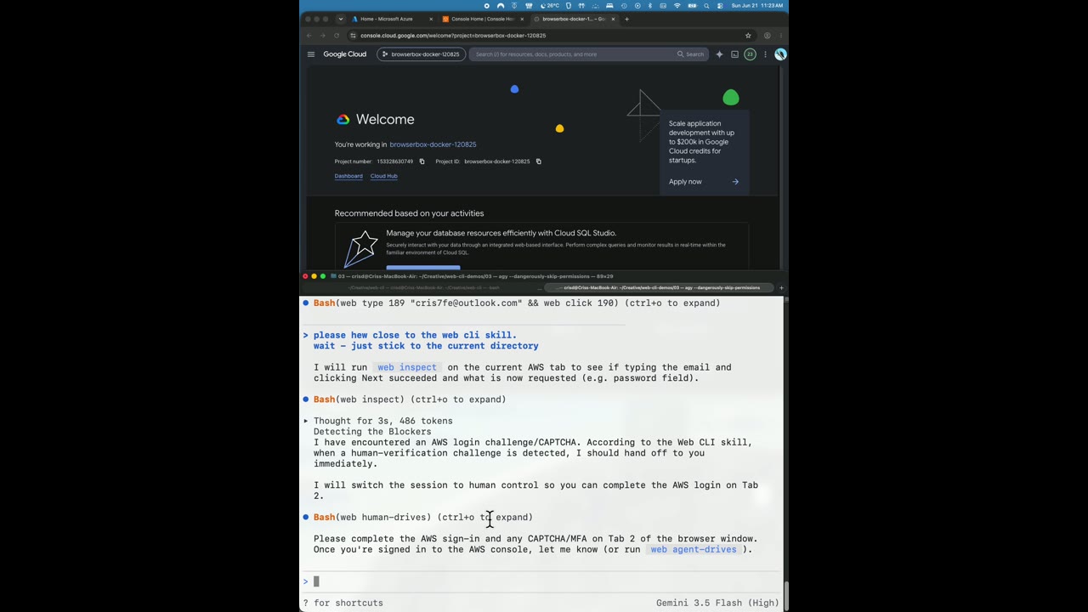Click the blue button under Cloud SQL Studio

coord(423,268)
